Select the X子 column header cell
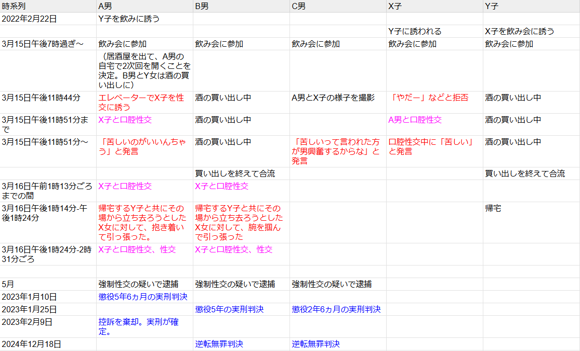The height and width of the screenshot is (351, 580). click(x=434, y=6)
